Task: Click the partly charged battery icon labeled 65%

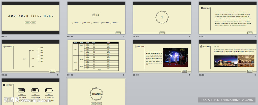Action: click(35, 90)
